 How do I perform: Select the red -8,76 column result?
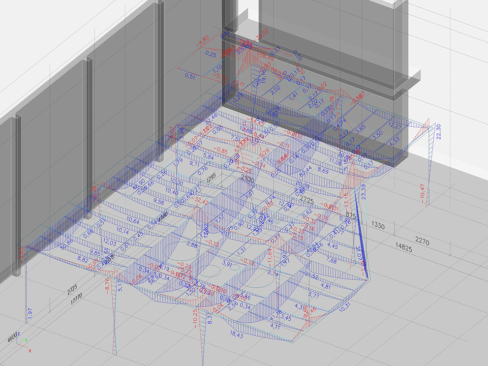107,284
